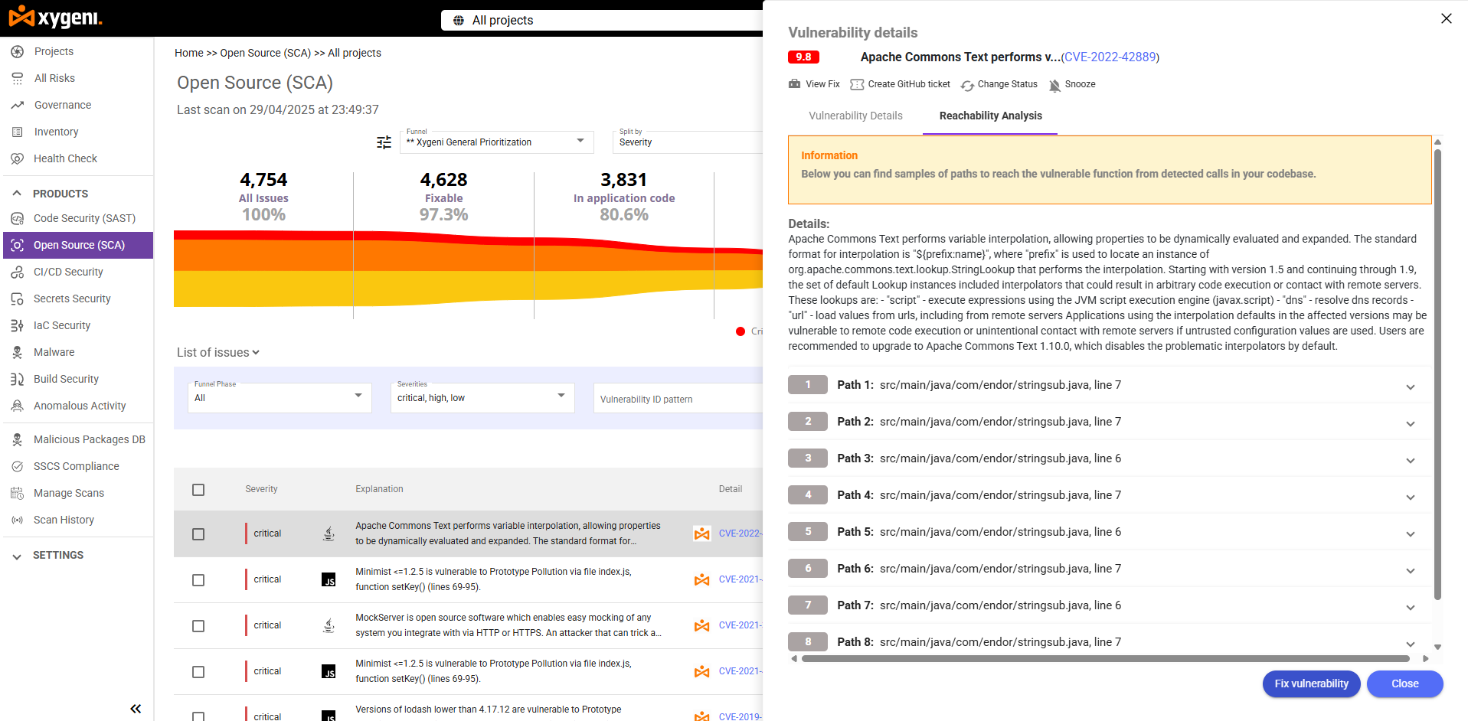1468x721 pixels.
Task: Open SSCS Compliance icon
Action: (17, 466)
